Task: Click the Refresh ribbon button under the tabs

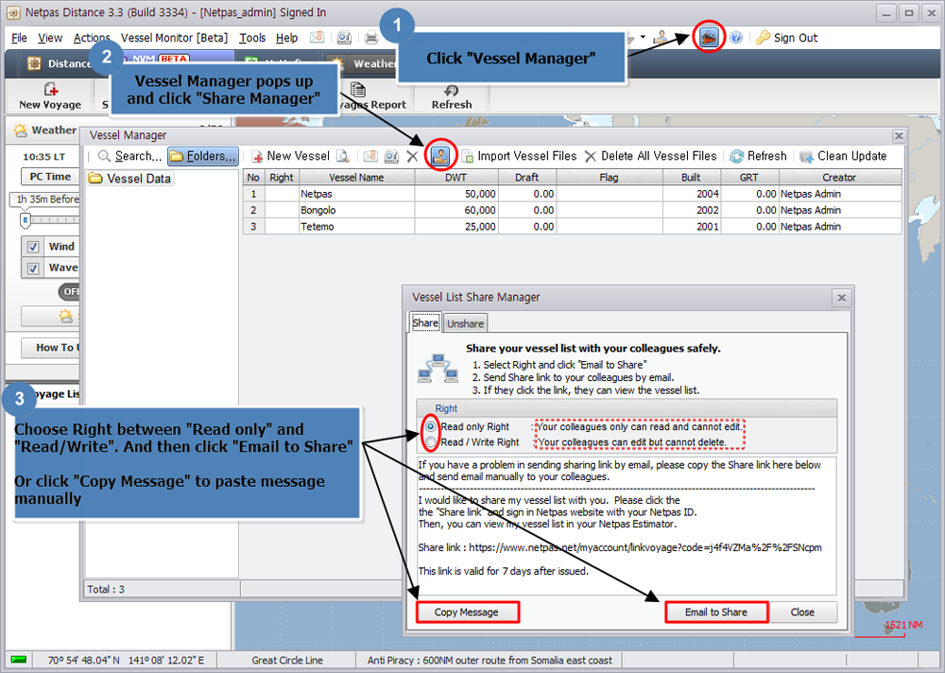Action: [x=452, y=96]
